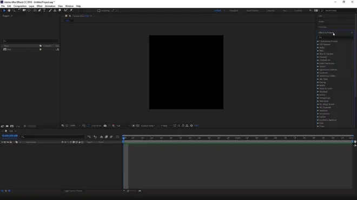Open the File menu
The width and height of the screenshot is (357, 200).
point(3,6)
